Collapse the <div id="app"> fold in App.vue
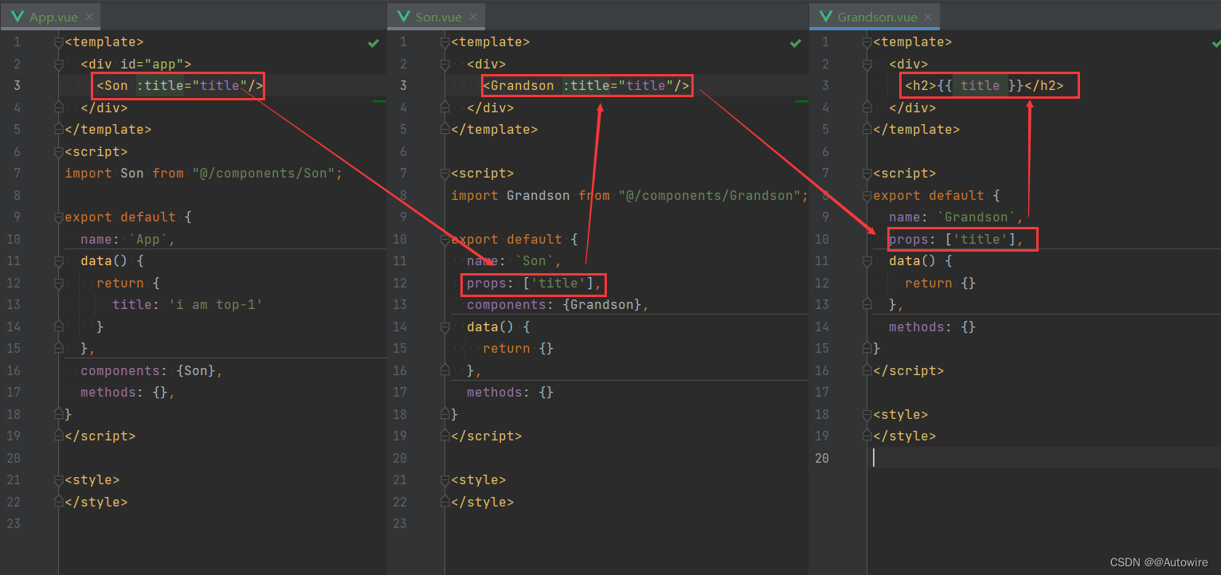The width and height of the screenshot is (1221, 575). point(58,64)
